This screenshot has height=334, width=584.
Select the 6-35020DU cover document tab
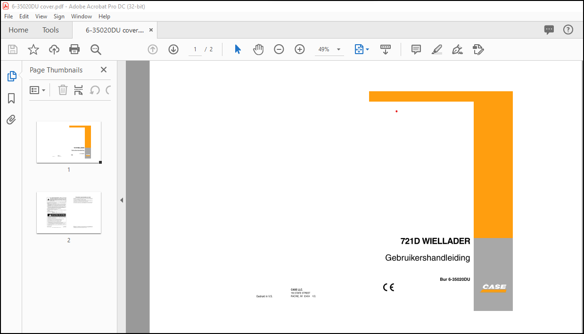(x=115, y=30)
